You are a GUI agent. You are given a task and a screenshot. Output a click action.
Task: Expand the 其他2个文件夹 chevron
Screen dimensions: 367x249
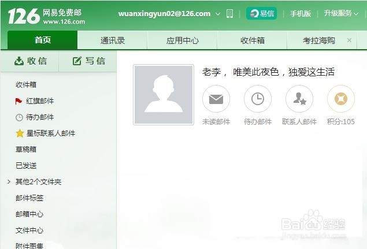(x=9, y=181)
